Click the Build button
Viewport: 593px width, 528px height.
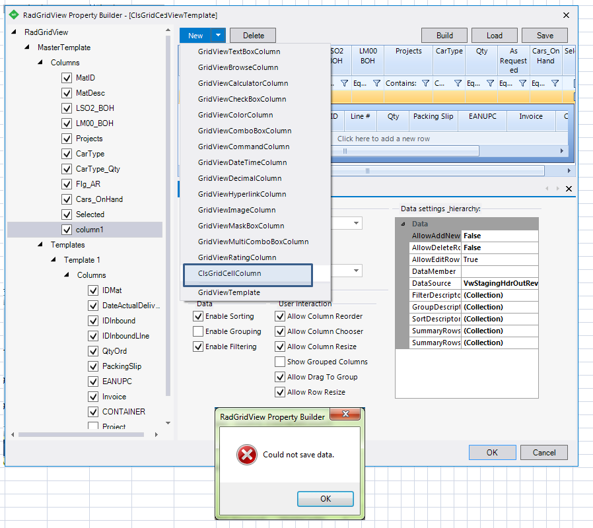(444, 36)
